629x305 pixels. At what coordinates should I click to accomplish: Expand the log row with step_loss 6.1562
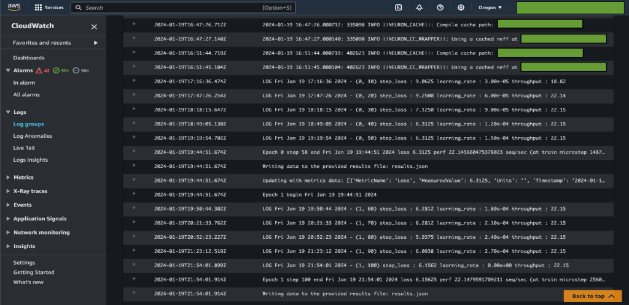point(134,265)
